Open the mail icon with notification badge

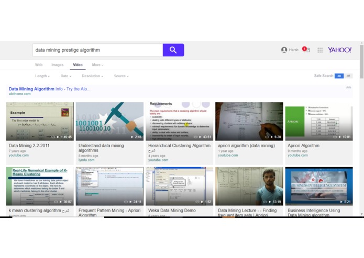click(306, 50)
